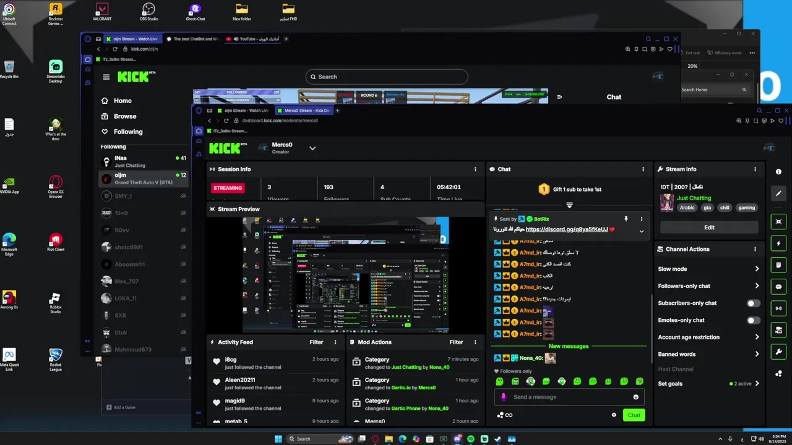Screen dimensions: 792x445
Task: Open Mod Actions Filter dropdown
Action: click(456, 342)
